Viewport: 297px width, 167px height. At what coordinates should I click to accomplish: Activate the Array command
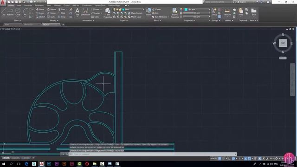[62, 17]
